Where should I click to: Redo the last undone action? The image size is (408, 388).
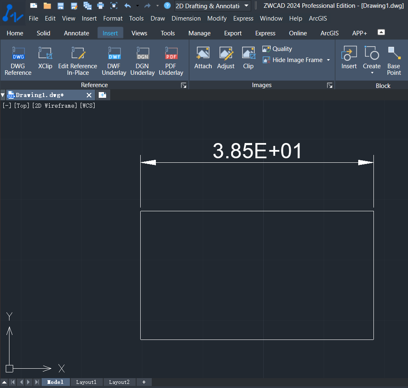pos(148,5)
